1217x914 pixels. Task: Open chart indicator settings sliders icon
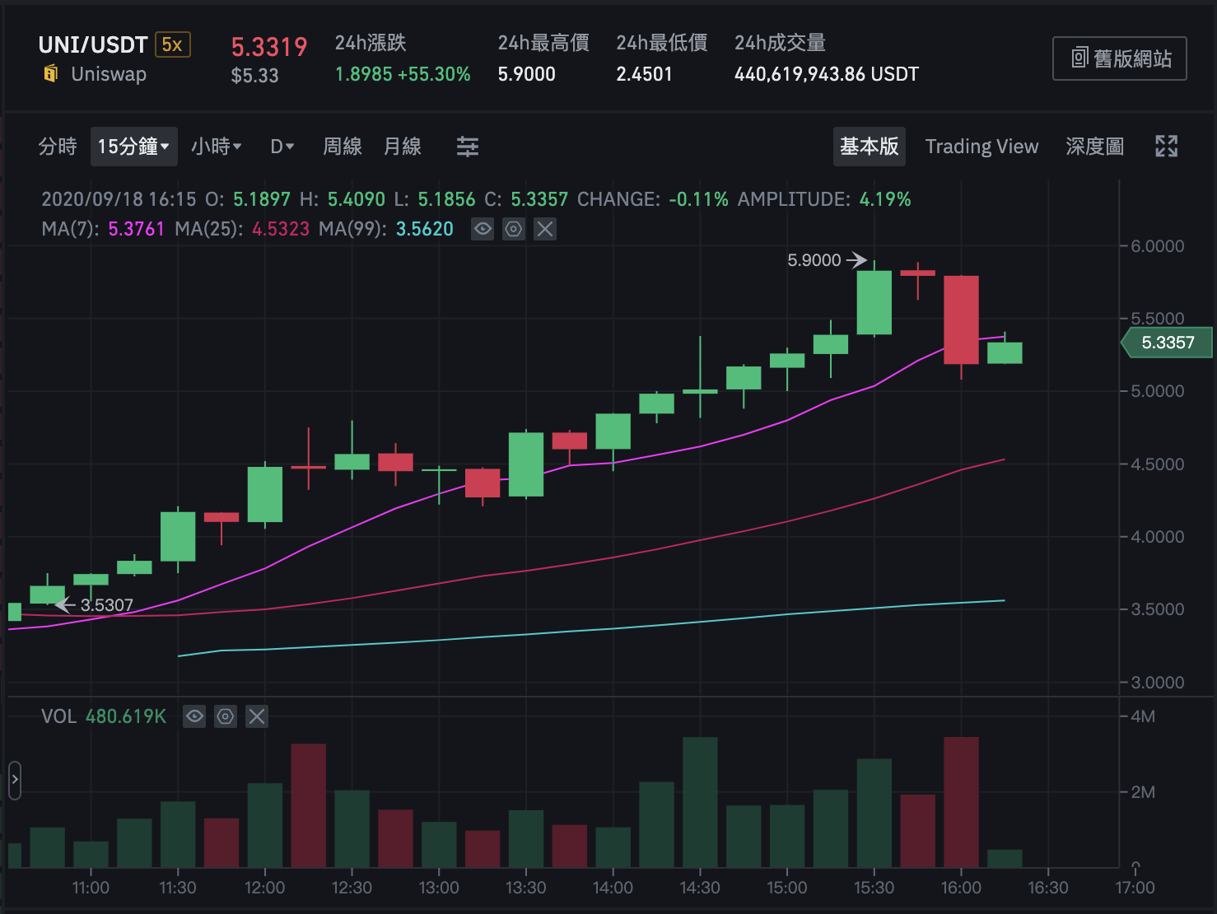[x=468, y=147]
